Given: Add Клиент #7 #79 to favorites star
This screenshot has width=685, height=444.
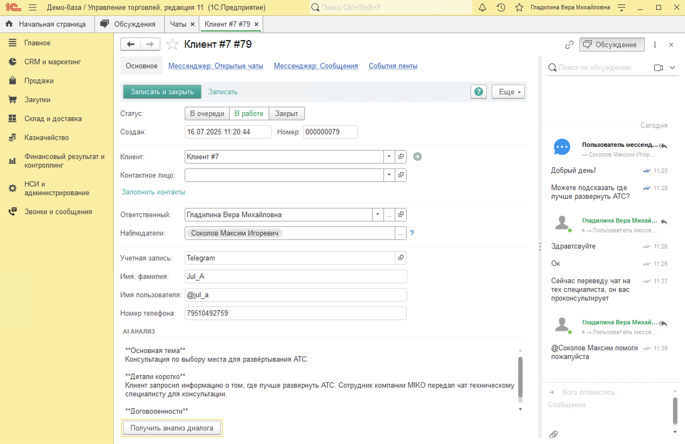Looking at the screenshot, I should [x=172, y=44].
